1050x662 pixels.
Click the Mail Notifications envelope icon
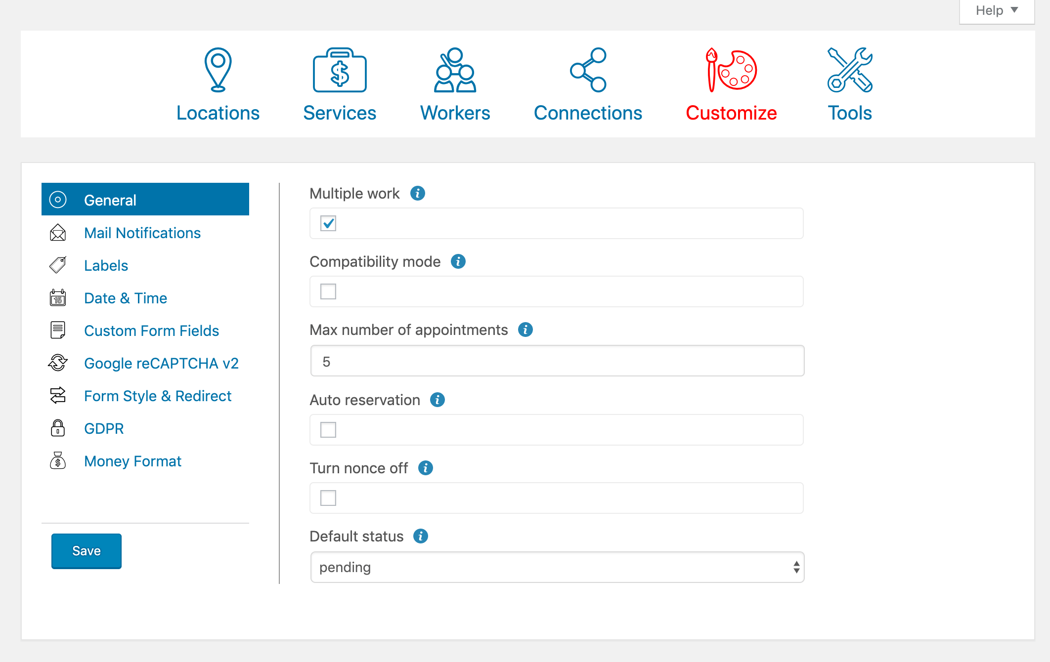click(57, 233)
